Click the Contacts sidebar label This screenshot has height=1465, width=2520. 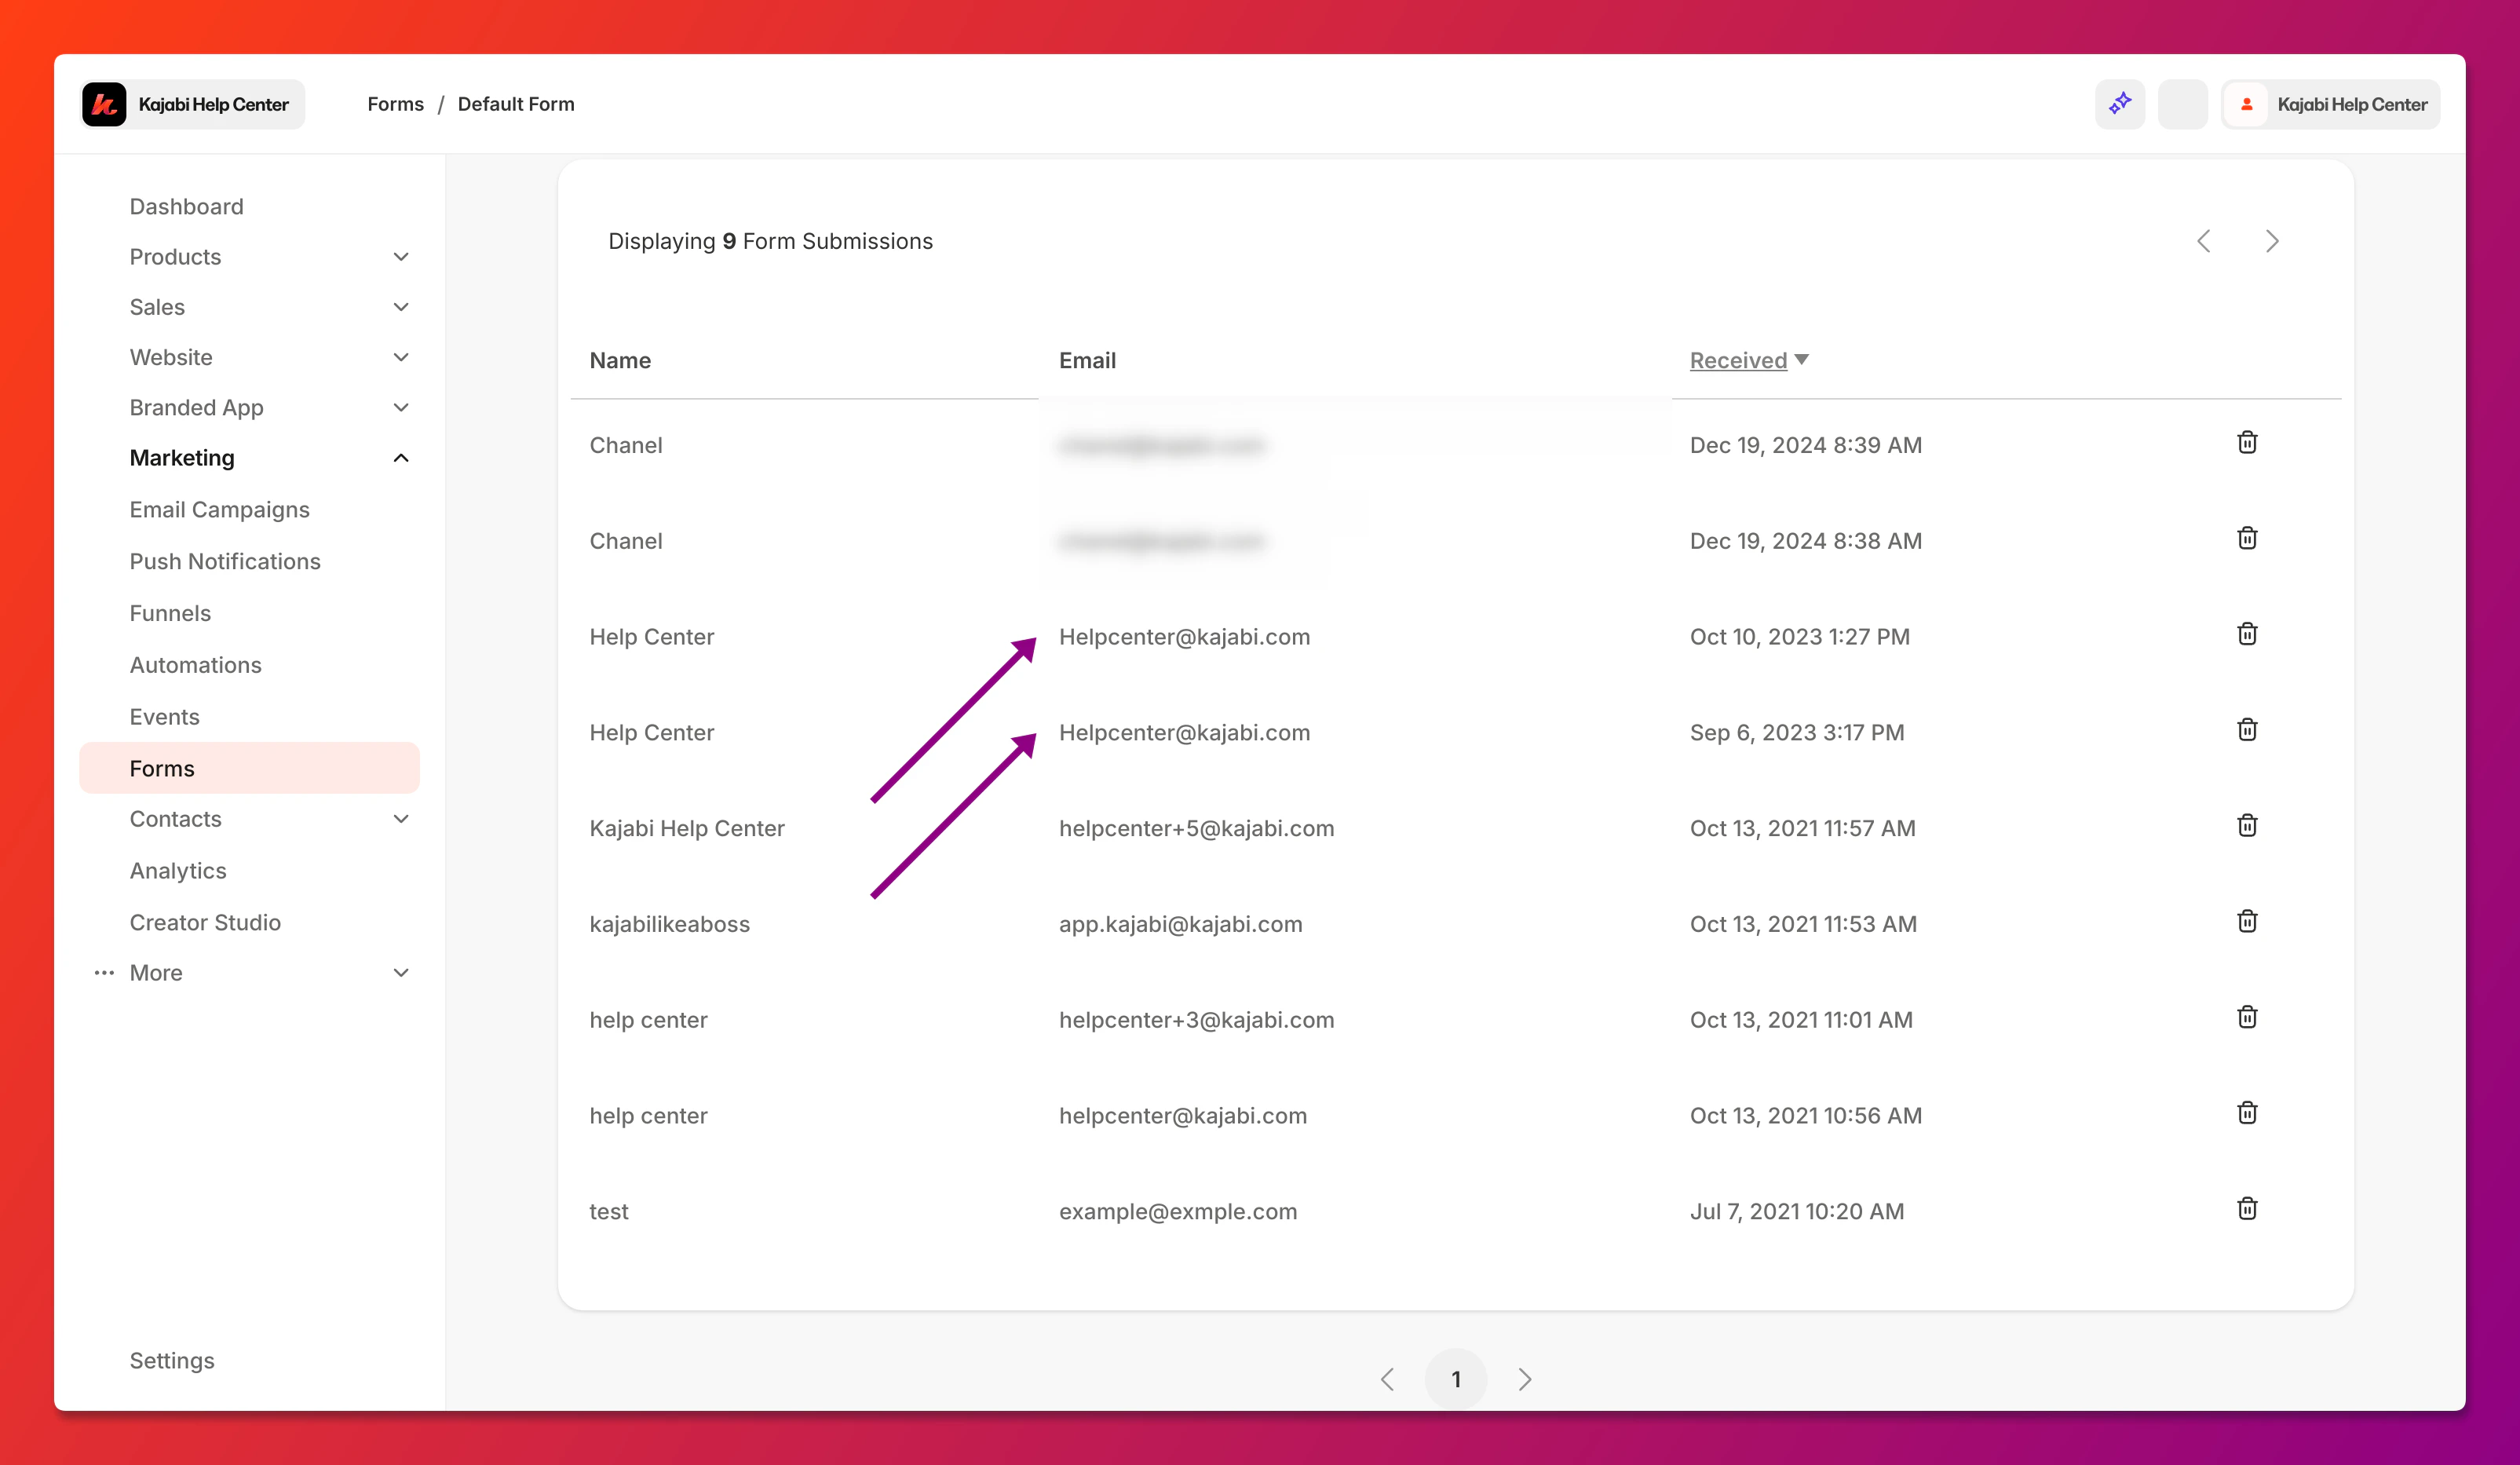click(x=176, y=819)
